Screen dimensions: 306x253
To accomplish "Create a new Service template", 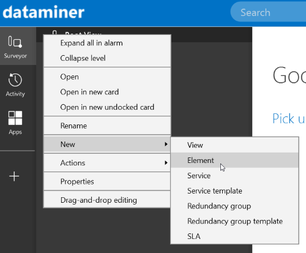I will click(234, 191).
